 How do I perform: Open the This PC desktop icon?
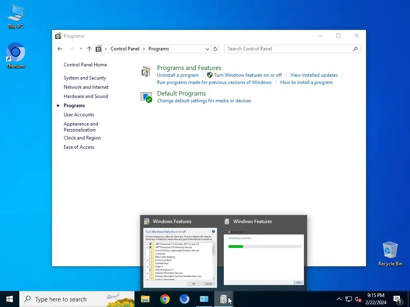click(x=16, y=16)
